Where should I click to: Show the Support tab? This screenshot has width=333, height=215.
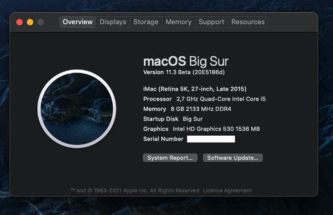(x=211, y=22)
